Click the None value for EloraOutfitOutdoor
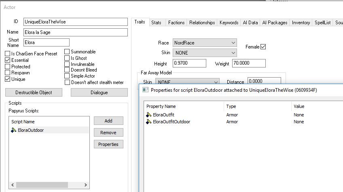The width and height of the screenshot is (343, 192). (299, 122)
